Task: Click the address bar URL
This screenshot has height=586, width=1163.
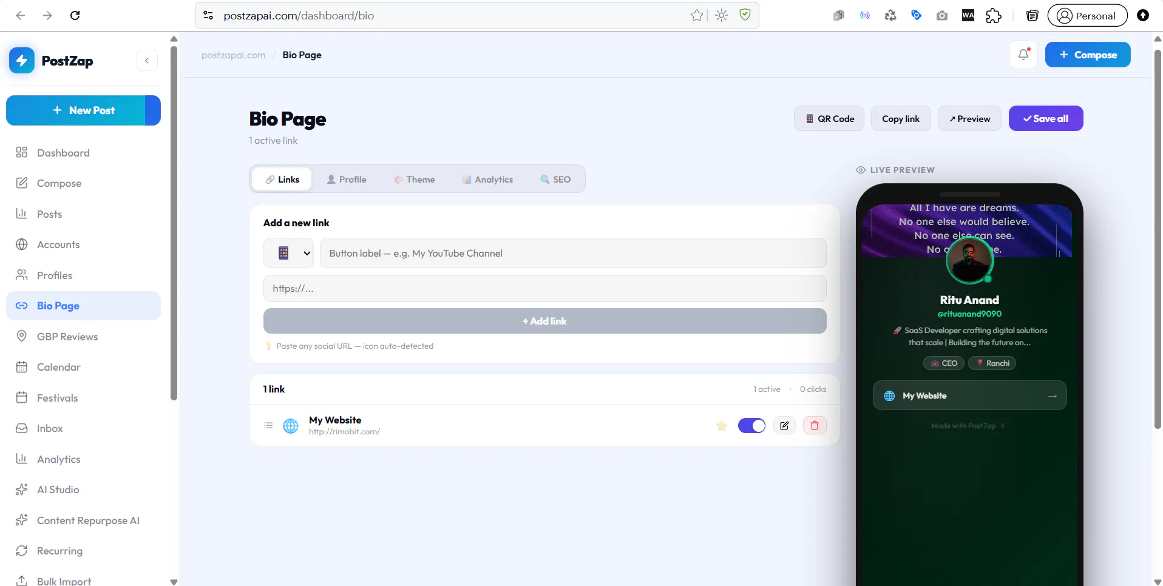Action: coord(299,16)
